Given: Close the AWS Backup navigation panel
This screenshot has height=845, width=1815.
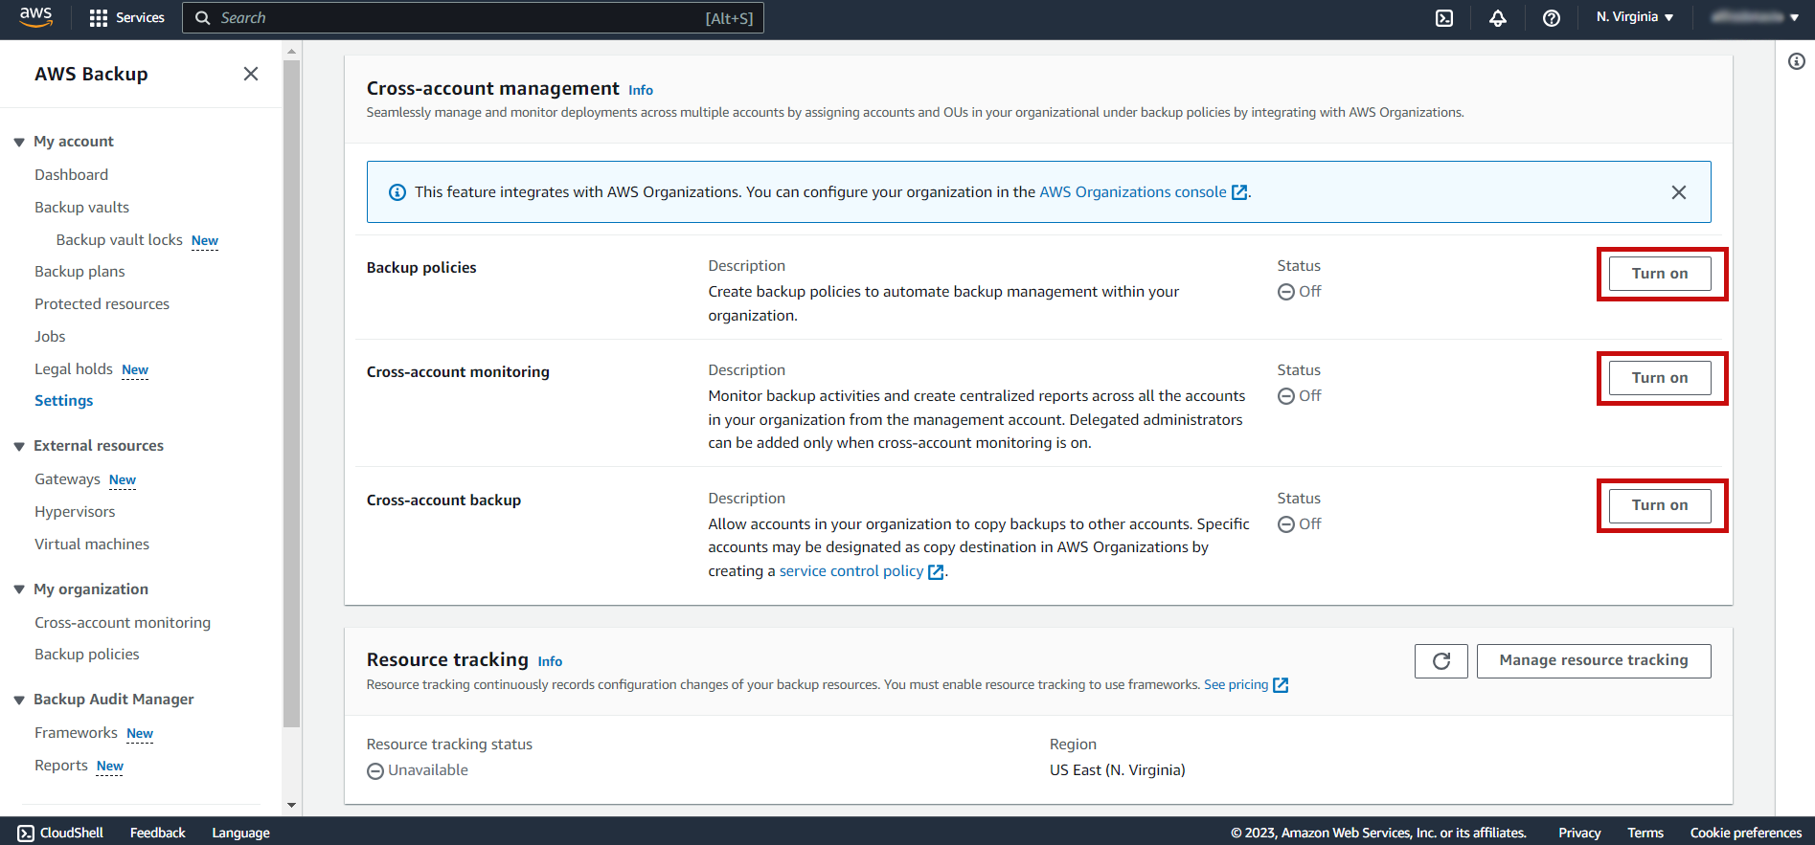Looking at the screenshot, I should point(251,74).
